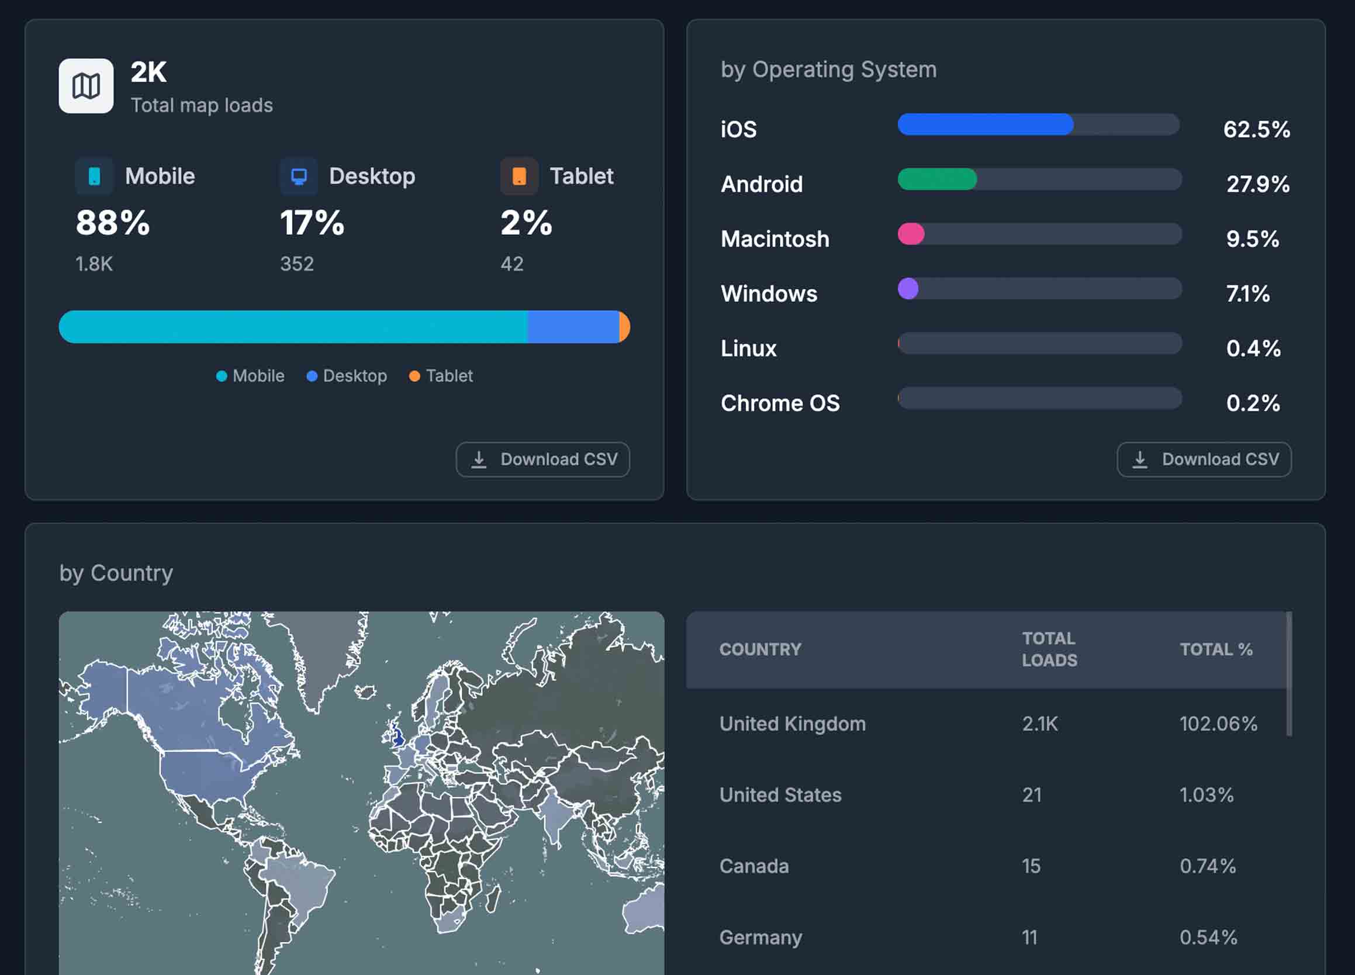
Task: Select the United States row
Action: [x=986, y=795]
